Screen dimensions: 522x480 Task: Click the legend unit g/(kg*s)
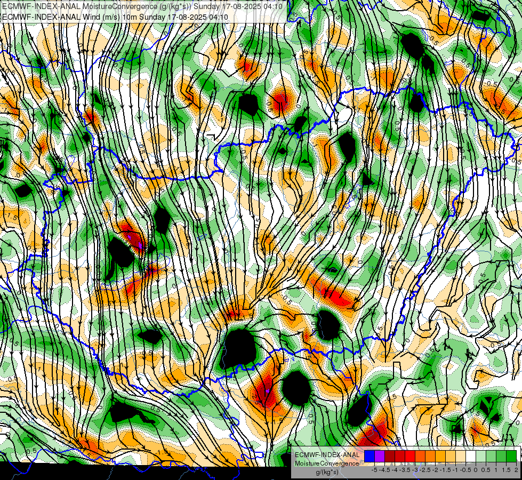tap(327, 472)
